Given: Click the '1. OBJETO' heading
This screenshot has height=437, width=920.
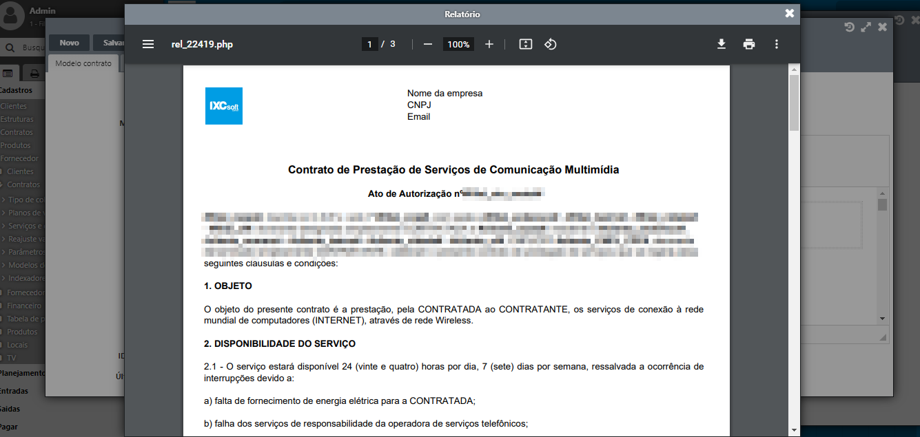Looking at the screenshot, I should 228,286.
